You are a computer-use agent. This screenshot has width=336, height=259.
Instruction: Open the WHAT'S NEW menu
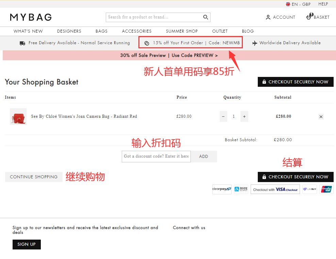coord(28,31)
